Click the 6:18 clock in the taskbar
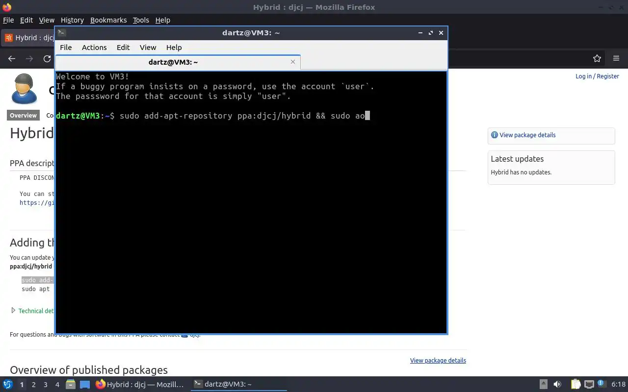 point(619,384)
